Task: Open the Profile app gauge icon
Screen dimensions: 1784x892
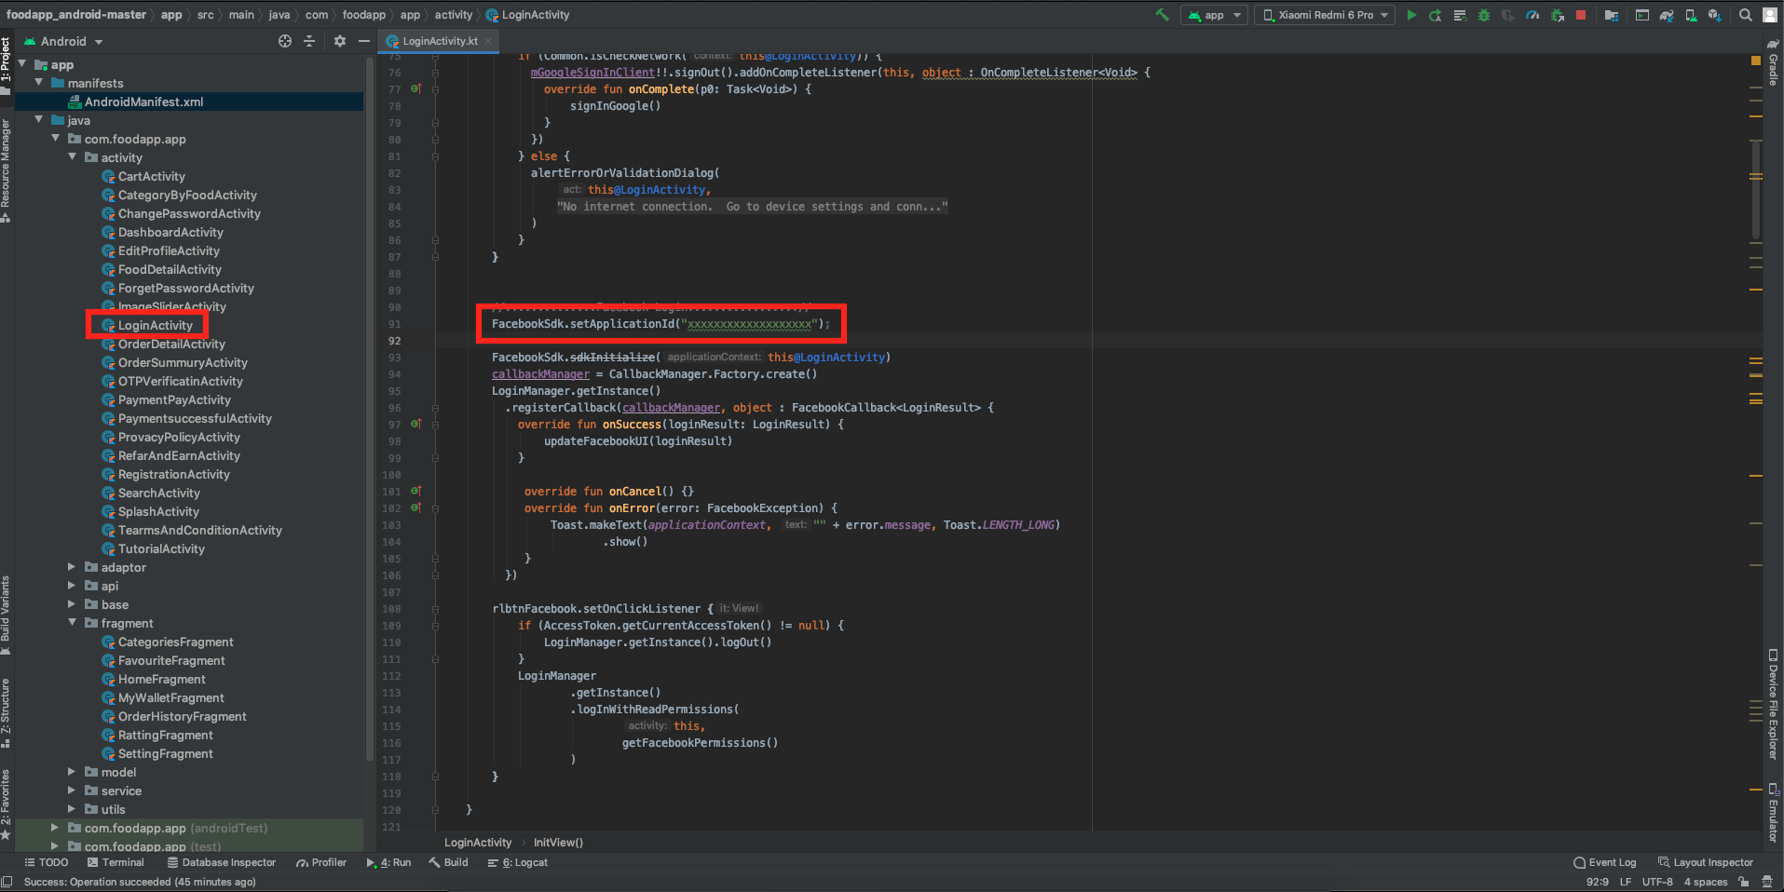Action: [1532, 15]
